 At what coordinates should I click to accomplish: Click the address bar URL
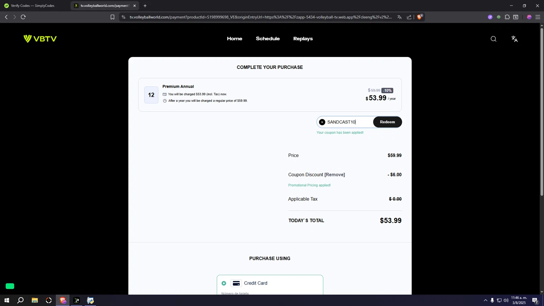click(260, 17)
